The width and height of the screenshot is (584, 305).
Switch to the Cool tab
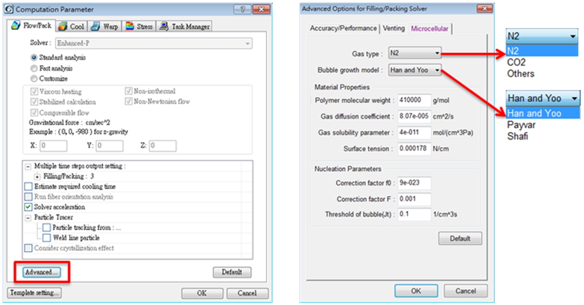pos(72,27)
